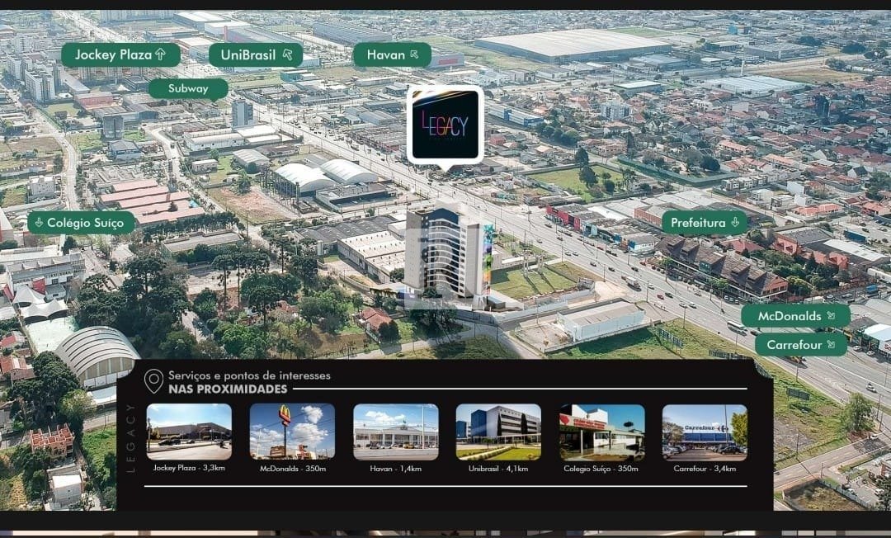
Task: Click the Colégio Suíço map label
Action: (81, 223)
